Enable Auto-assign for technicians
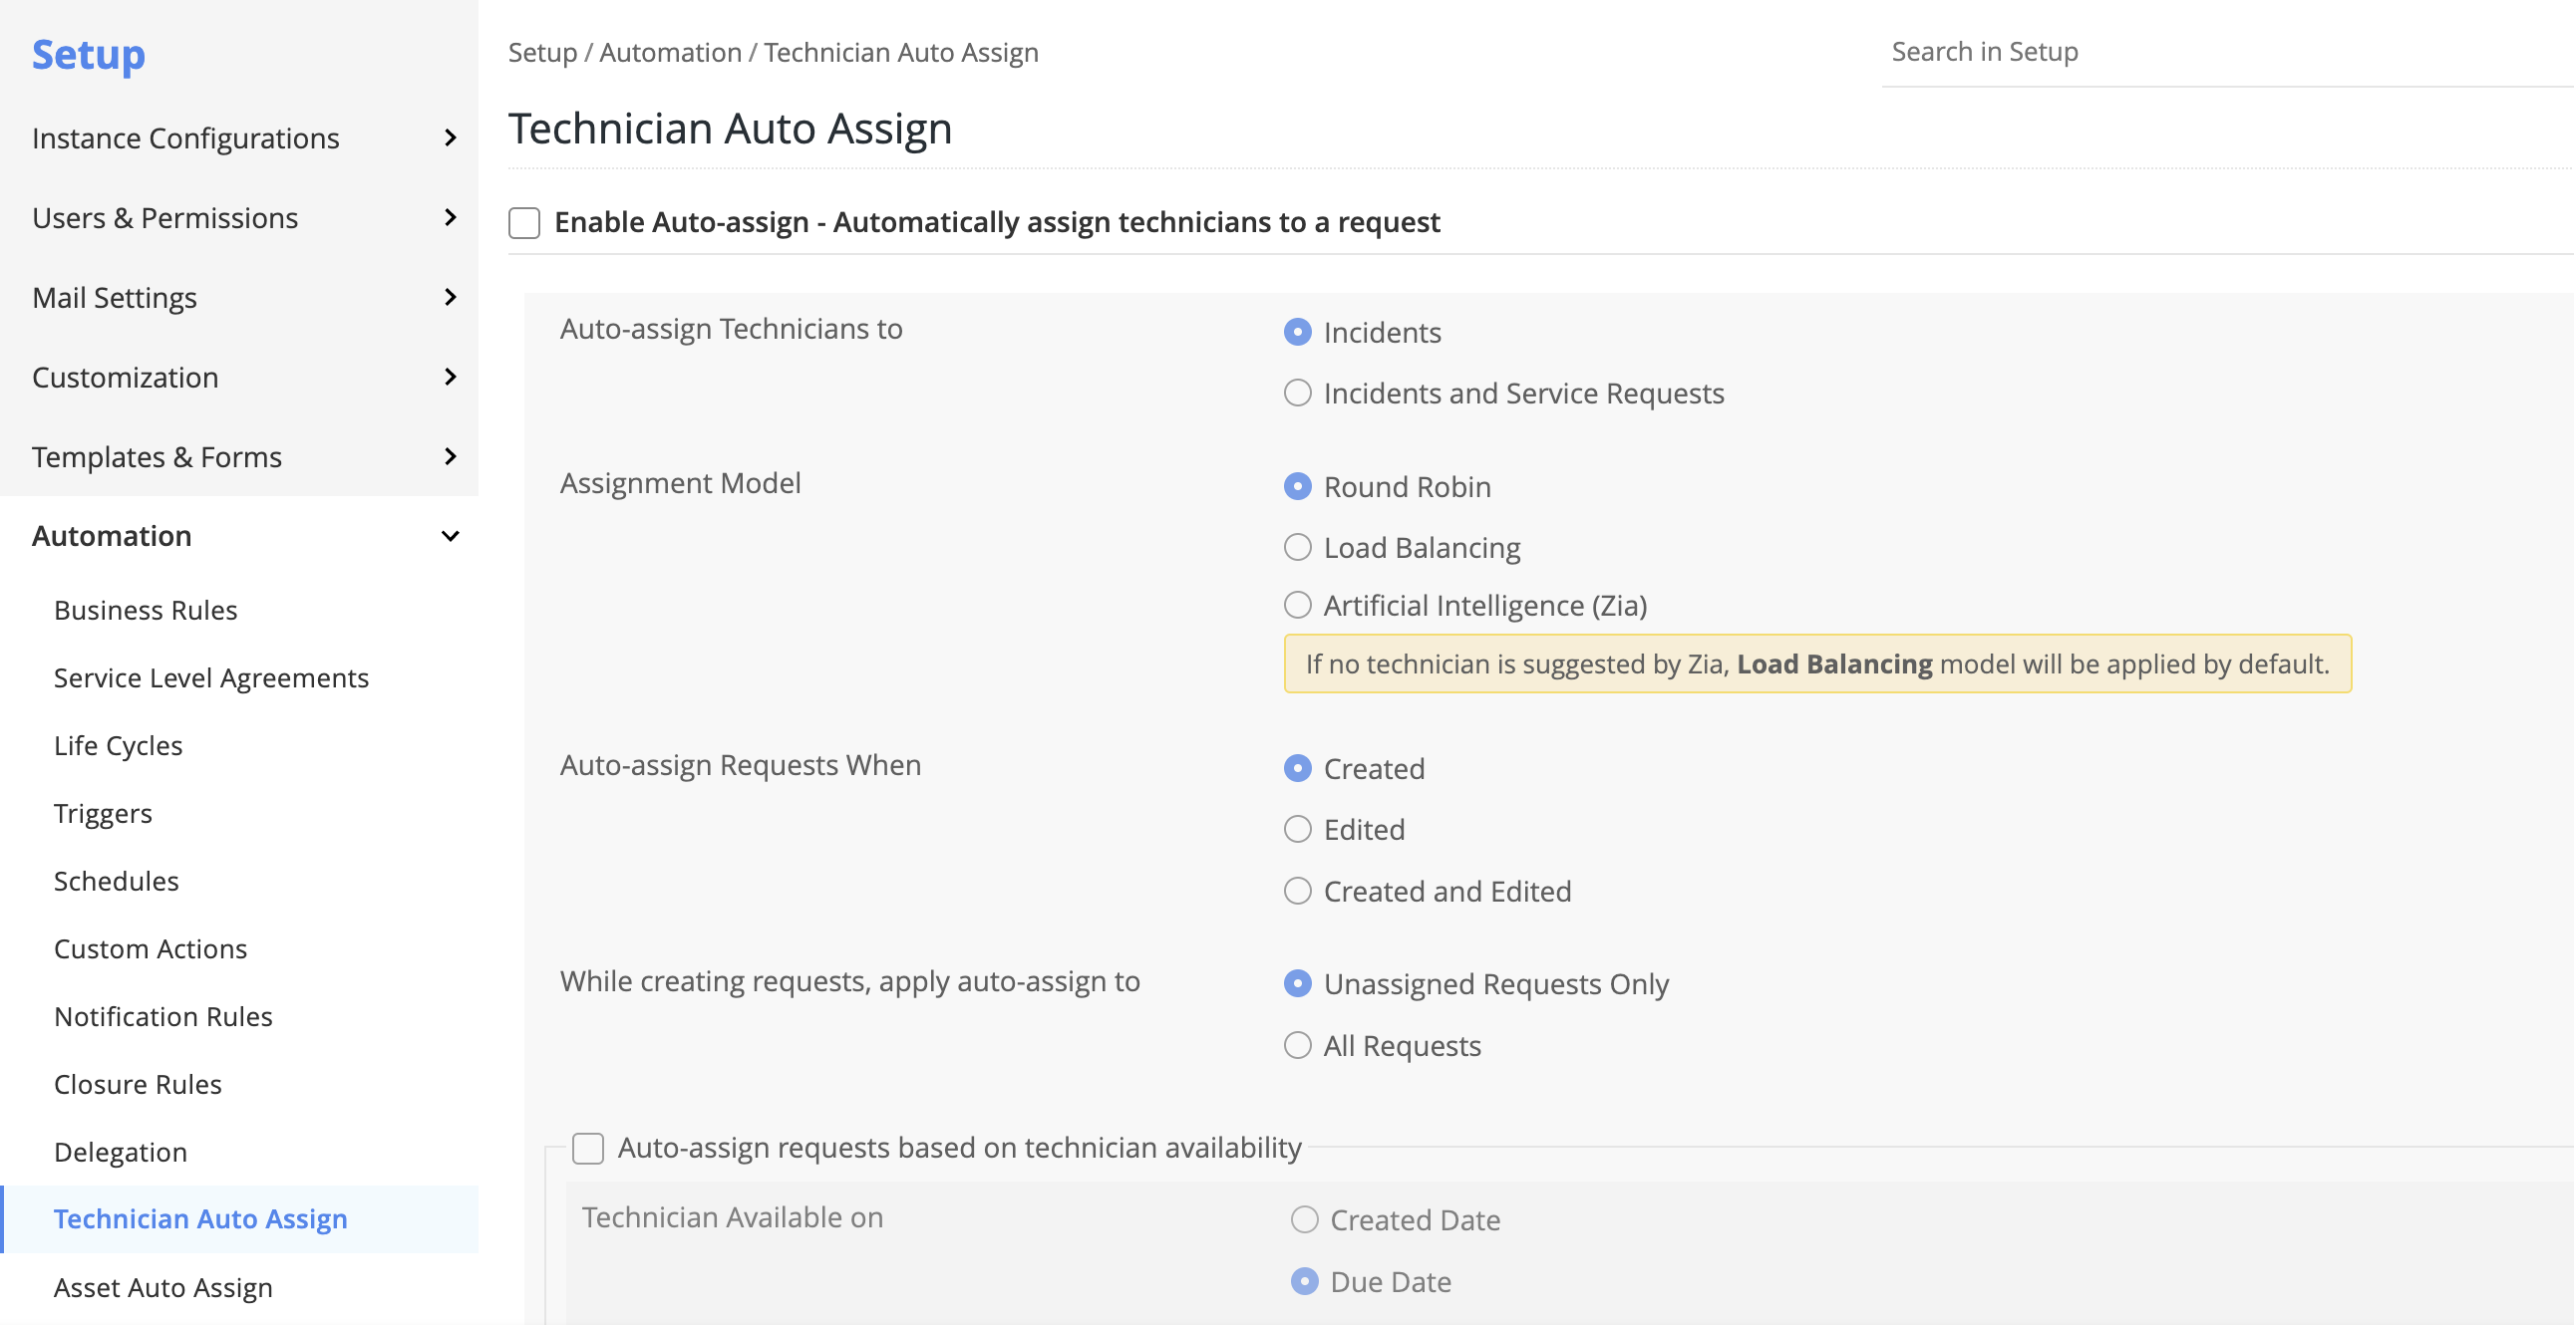This screenshot has width=2574, height=1325. tap(523, 222)
